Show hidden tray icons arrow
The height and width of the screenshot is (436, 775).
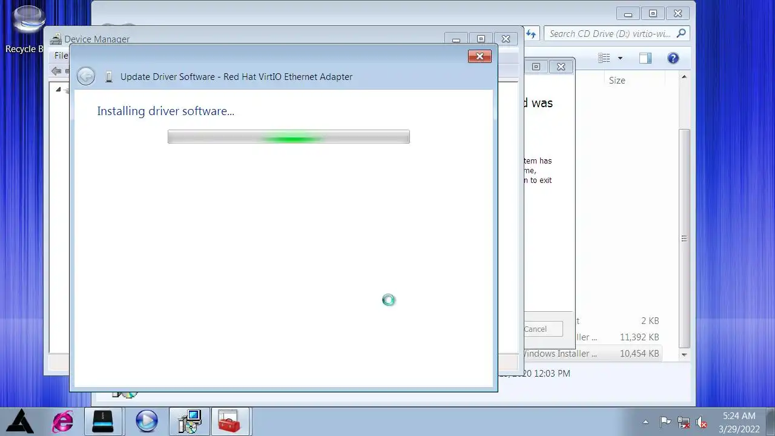[645, 422]
